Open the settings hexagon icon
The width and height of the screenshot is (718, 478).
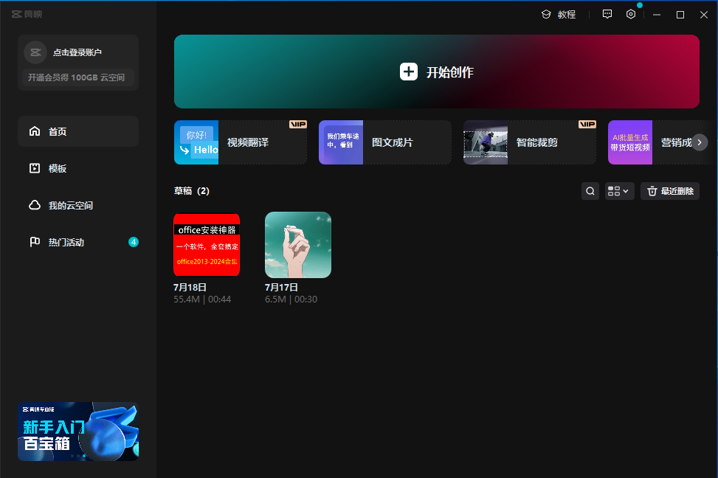click(631, 14)
